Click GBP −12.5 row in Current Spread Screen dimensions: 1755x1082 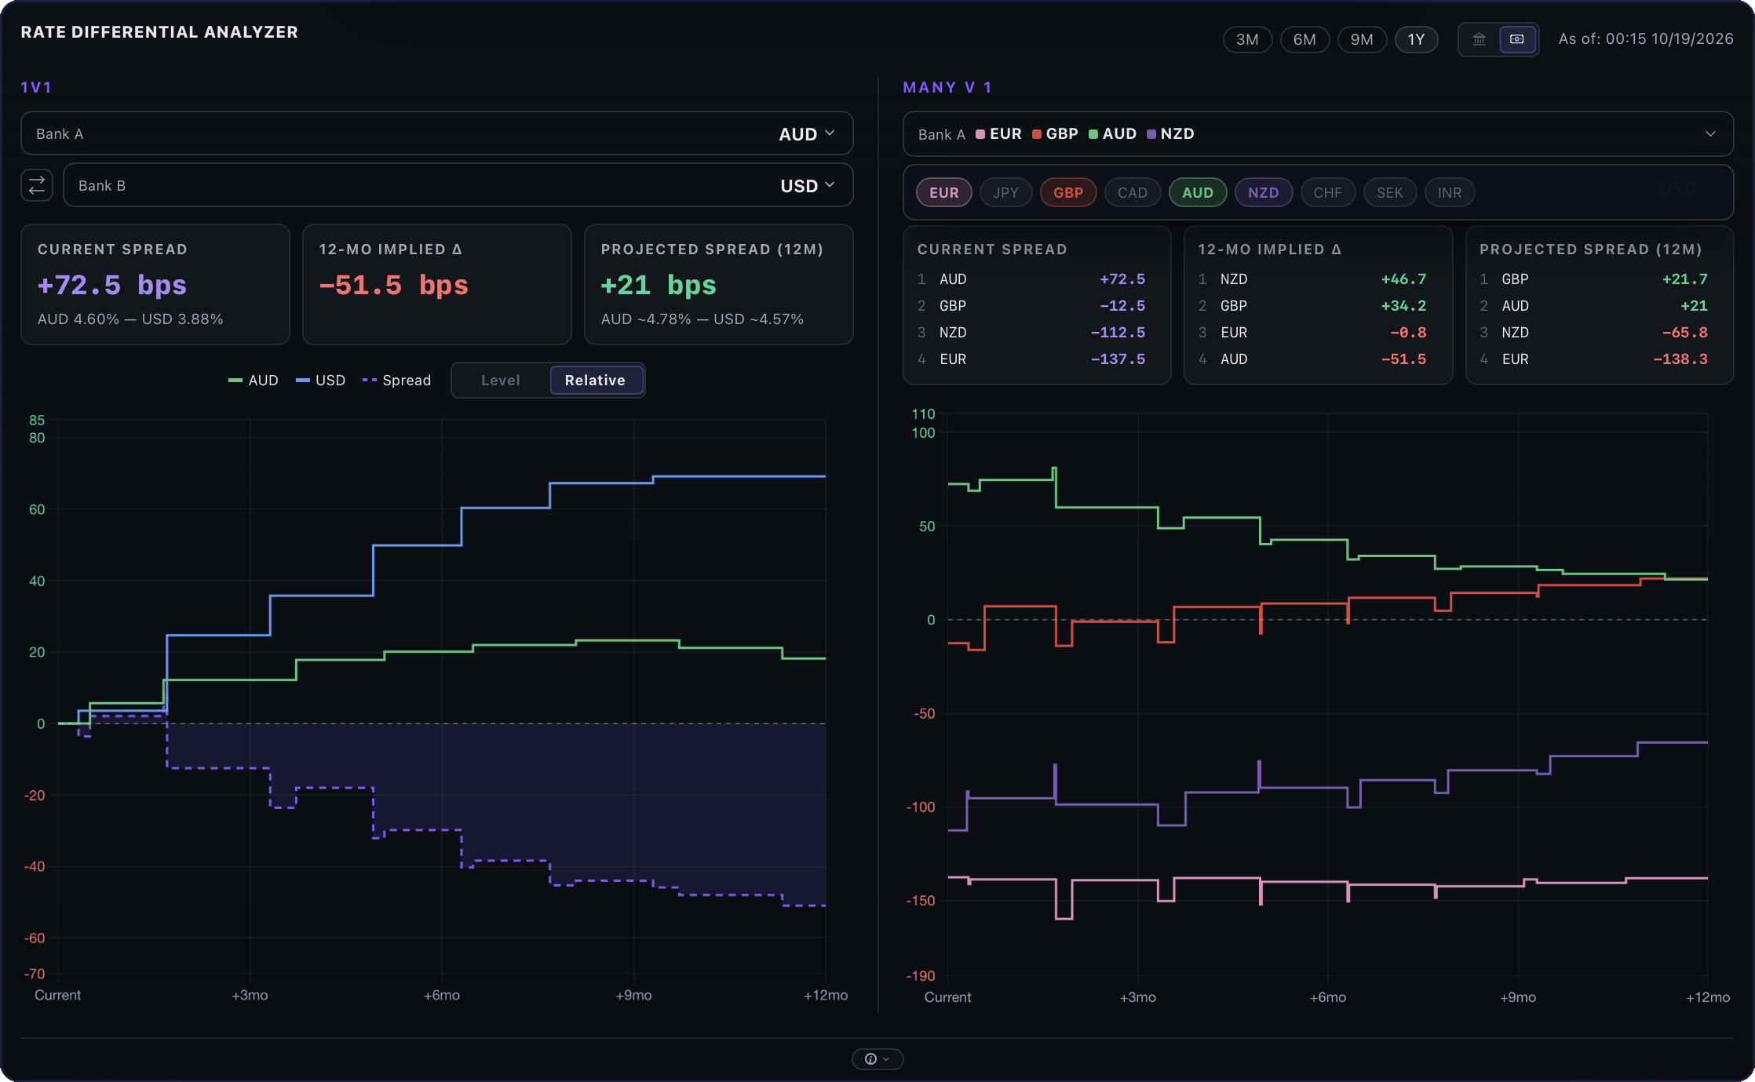[1031, 306]
